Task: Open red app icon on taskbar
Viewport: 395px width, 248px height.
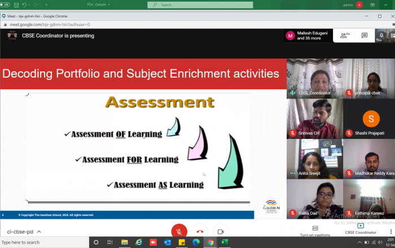Action: [x=153, y=242]
